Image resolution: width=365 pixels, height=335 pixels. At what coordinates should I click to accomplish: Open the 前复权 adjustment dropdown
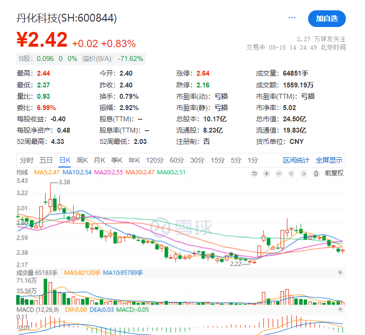[x=334, y=173]
